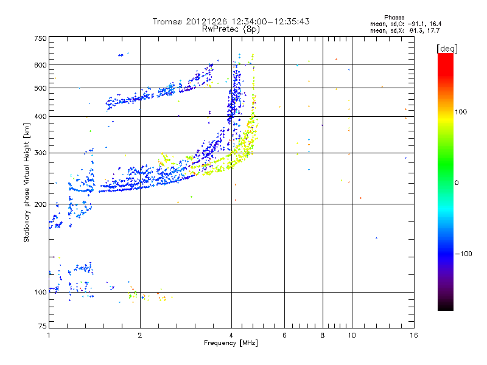
Task: Click the "Stationary phase Virtual Height [km]" axis label
Action: click(x=27, y=182)
